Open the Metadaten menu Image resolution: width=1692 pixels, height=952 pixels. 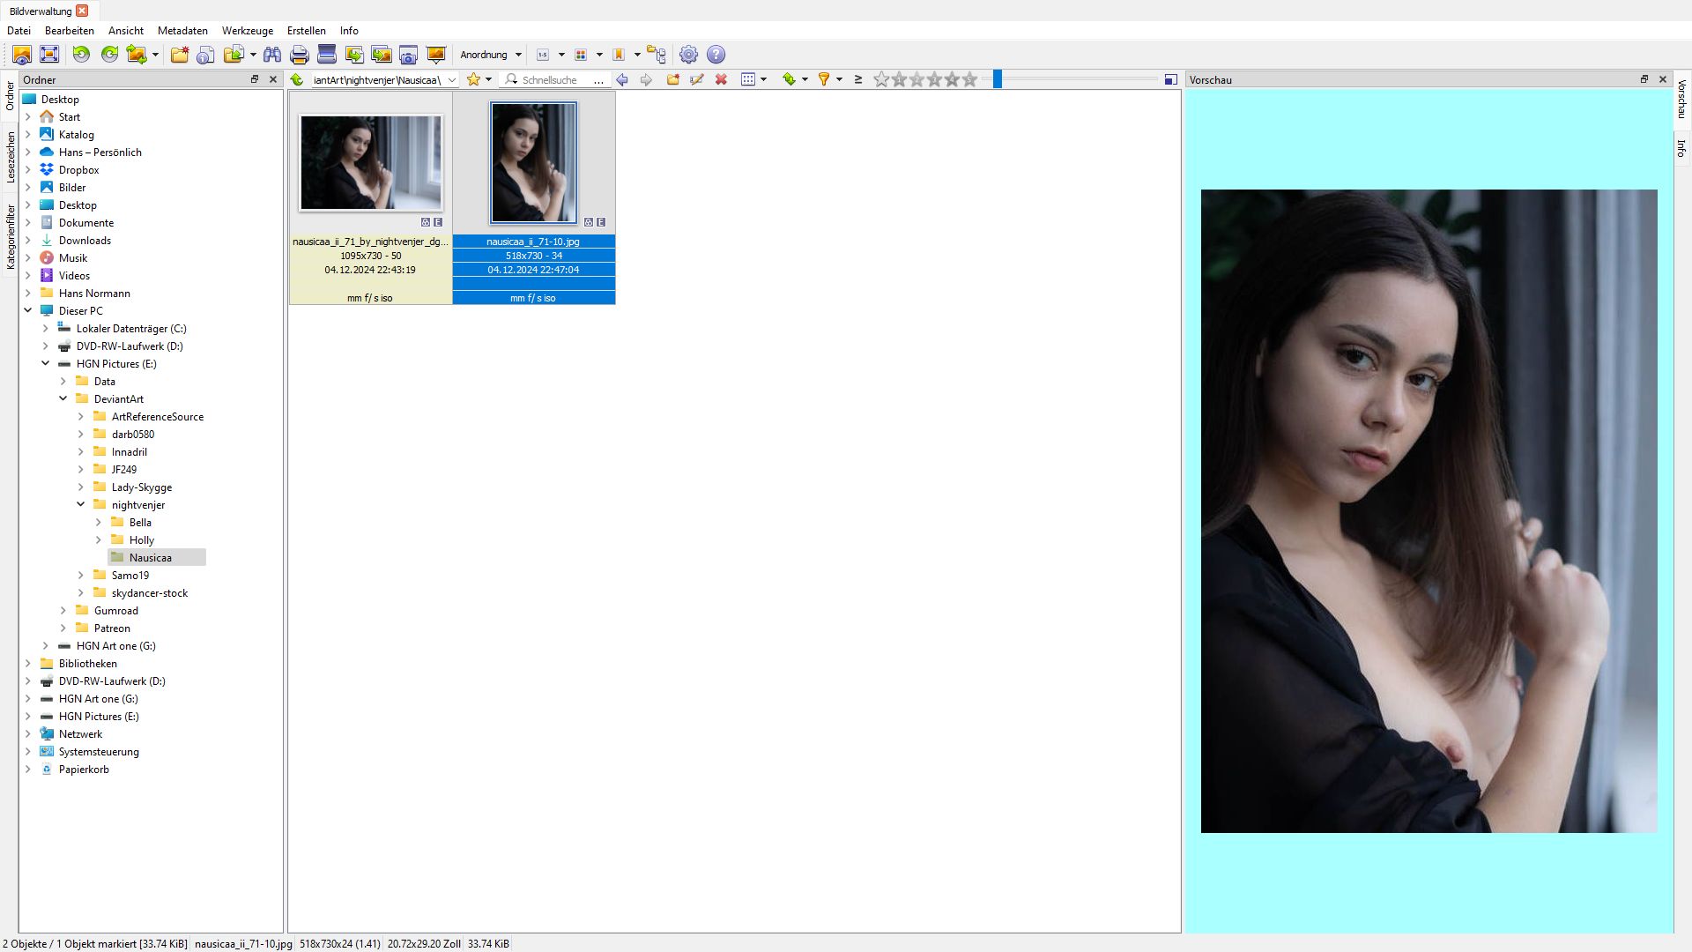tap(182, 31)
